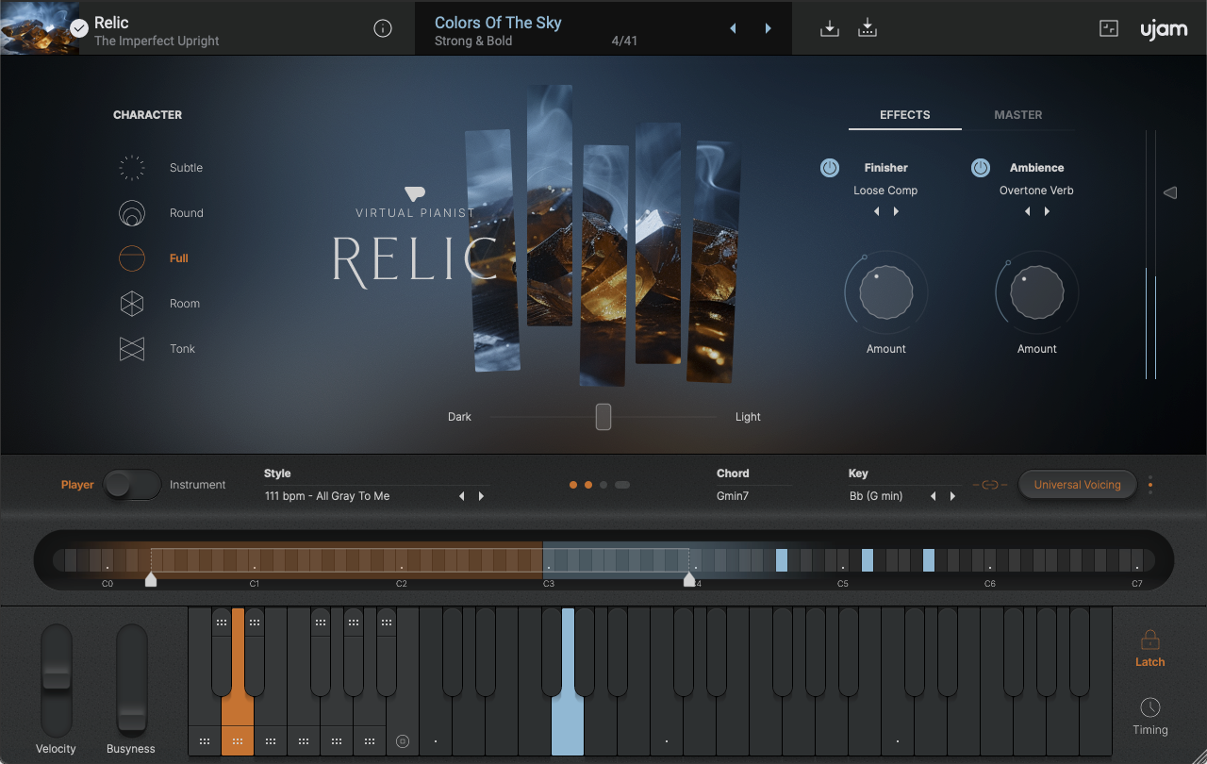Click the window resize icon

(x=1109, y=28)
